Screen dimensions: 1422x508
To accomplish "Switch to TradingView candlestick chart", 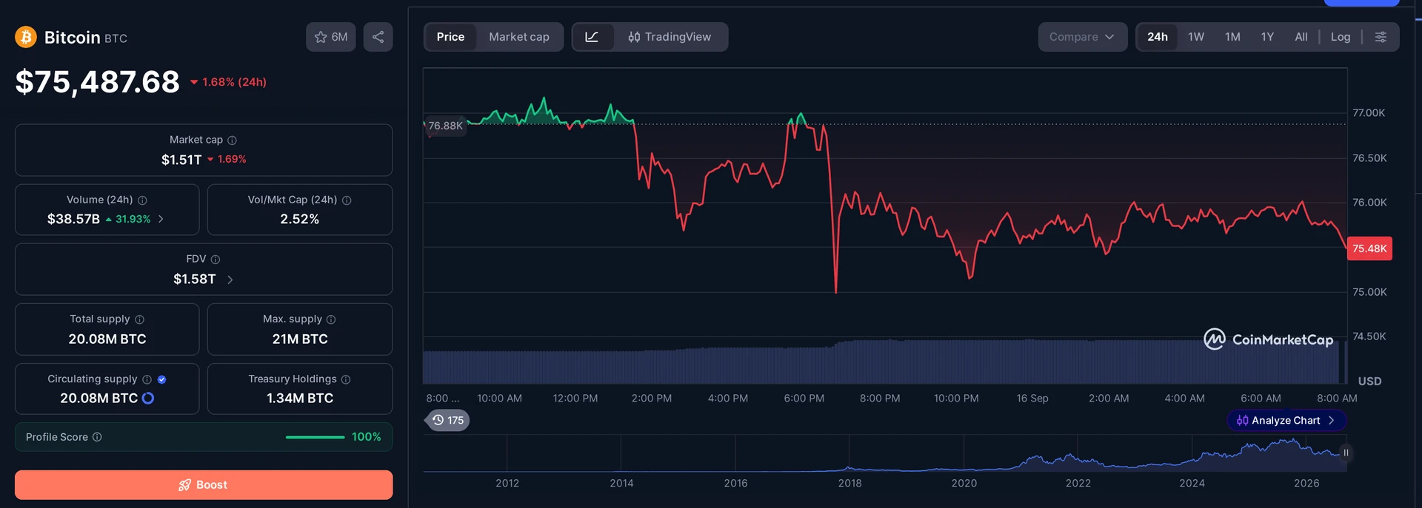I will 670,37.
